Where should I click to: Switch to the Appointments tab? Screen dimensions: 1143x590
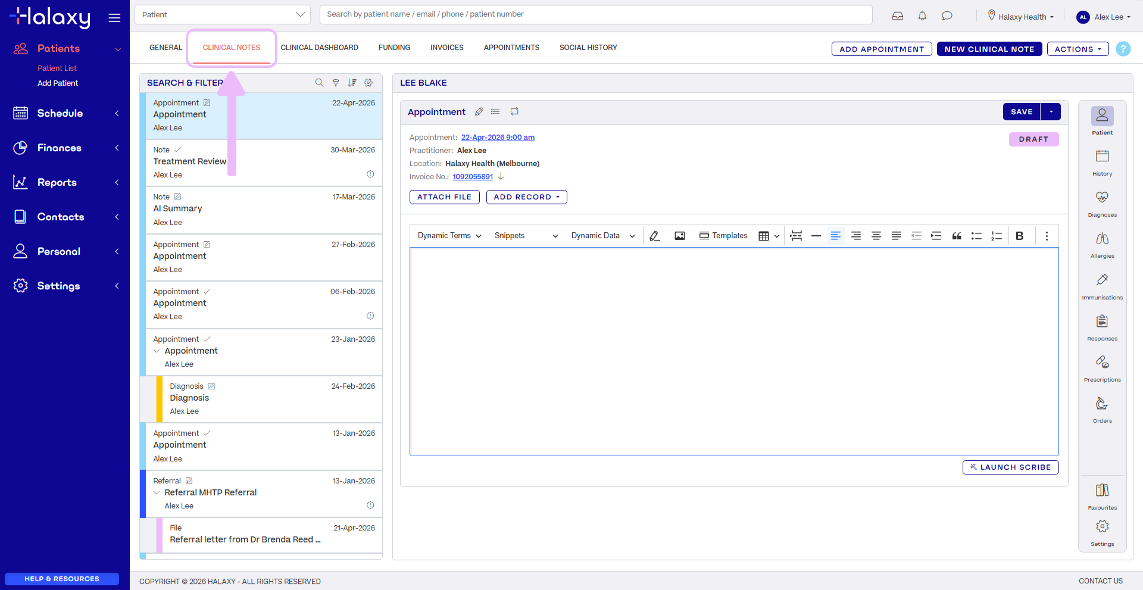(511, 48)
